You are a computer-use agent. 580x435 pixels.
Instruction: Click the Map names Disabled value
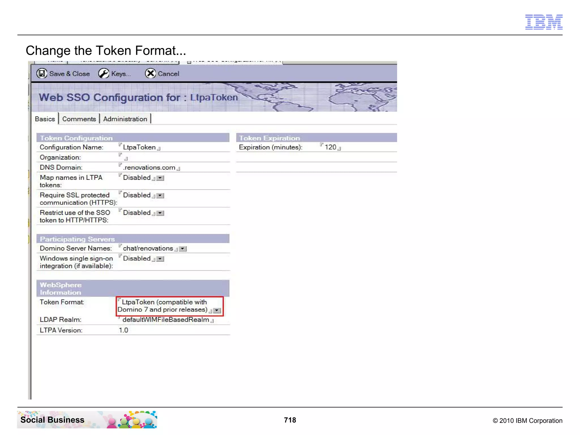click(x=137, y=178)
